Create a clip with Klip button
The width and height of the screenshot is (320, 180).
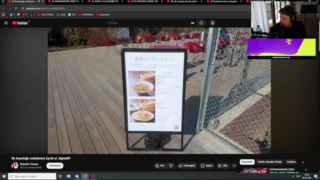click(x=222, y=165)
